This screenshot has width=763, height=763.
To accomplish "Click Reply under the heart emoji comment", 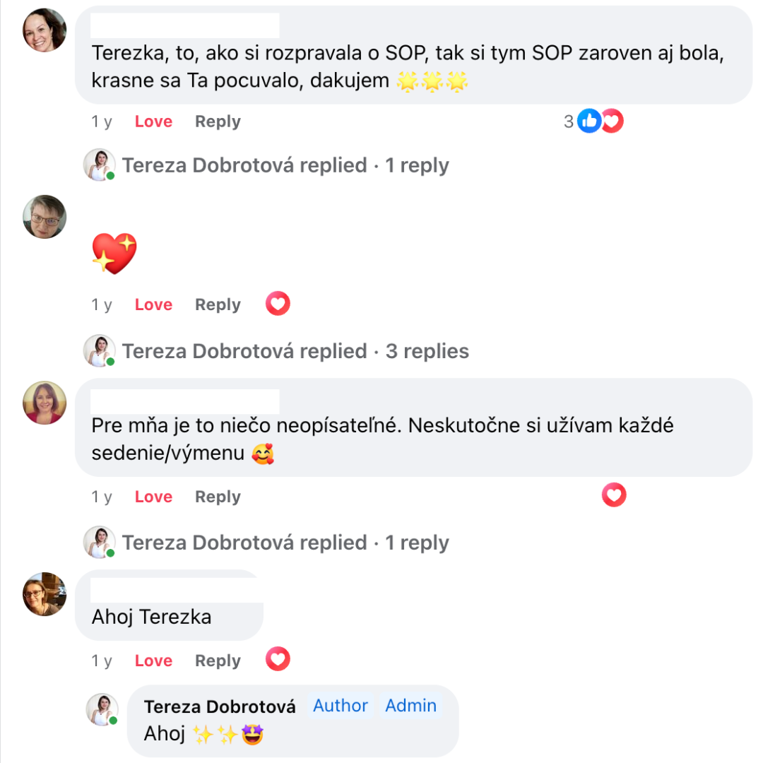I will tap(218, 304).
